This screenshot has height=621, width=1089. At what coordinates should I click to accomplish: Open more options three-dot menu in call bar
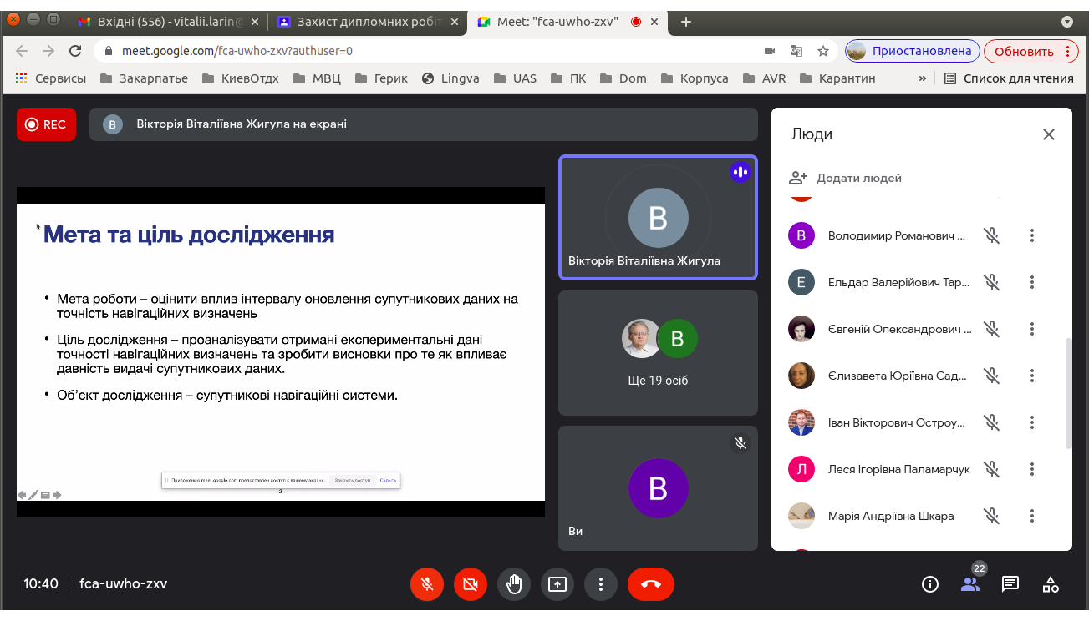pyautogui.click(x=601, y=584)
